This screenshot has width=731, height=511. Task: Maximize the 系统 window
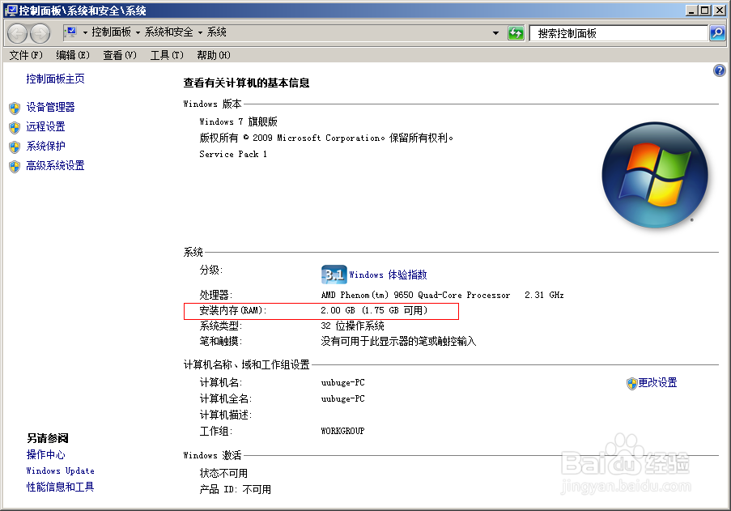[705, 11]
